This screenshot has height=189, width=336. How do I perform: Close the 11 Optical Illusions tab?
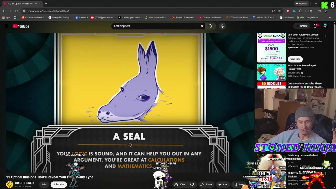[x=40, y=3]
